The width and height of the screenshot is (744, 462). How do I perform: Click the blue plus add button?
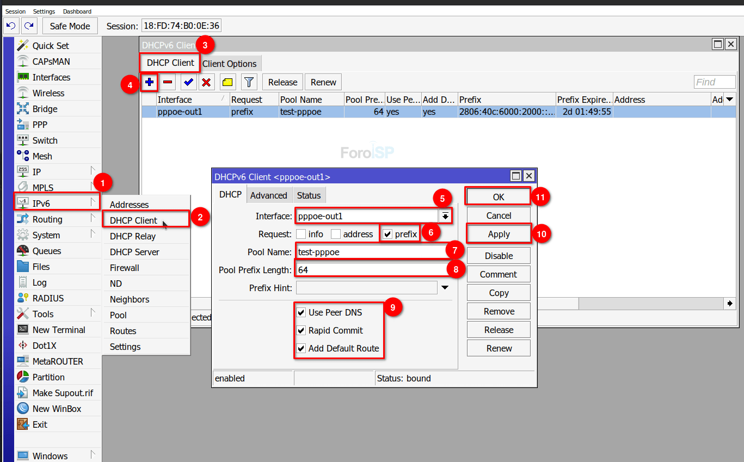click(149, 82)
